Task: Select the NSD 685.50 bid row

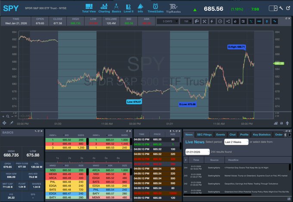Action: [65, 170]
